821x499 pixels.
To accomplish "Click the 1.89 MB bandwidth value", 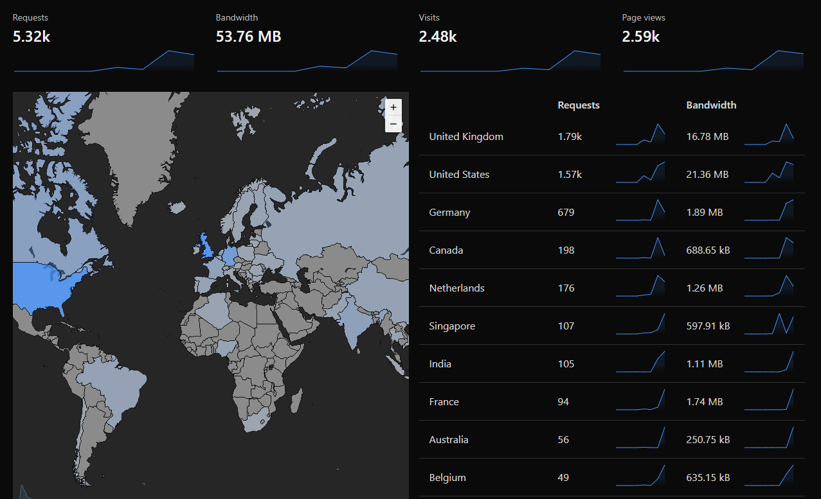I will [705, 212].
